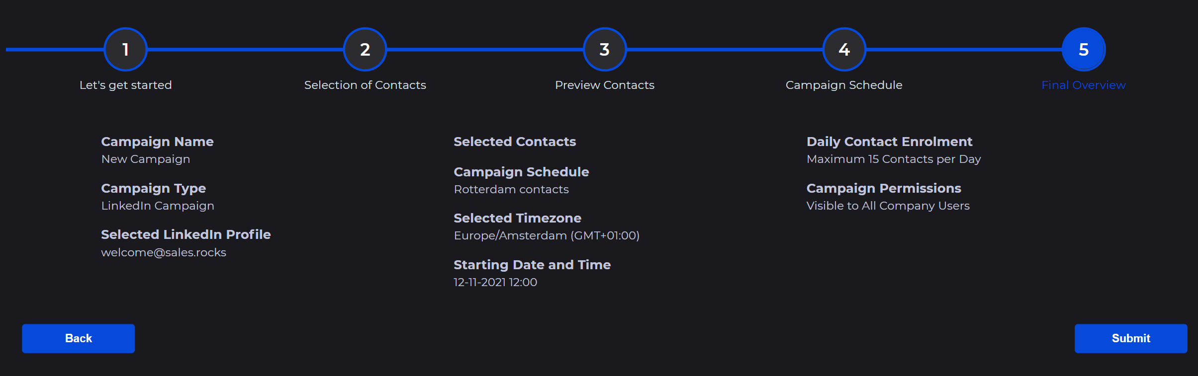Image resolution: width=1198 pixels, height=376 pixels.
Task: Open the "Let's get started" step label
Action: coord(126,85)
